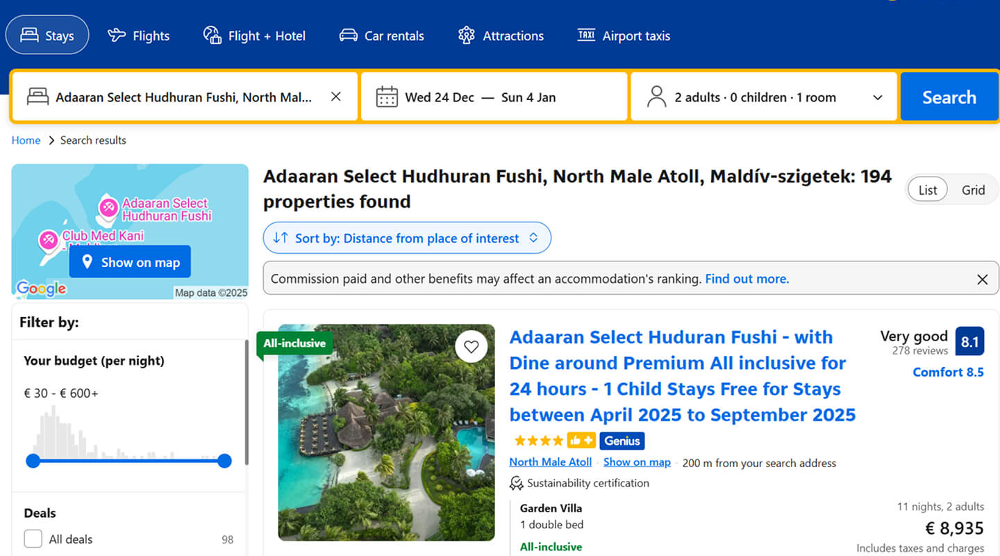
Task: Click the bed icon in destination field
Action: point(37,97)
